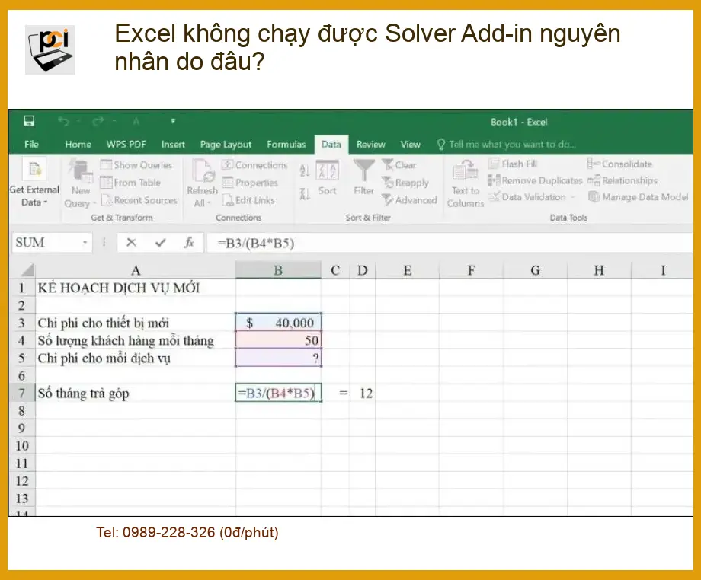
Task: Click cell B5 with question mark
Action: pos(278,358)
